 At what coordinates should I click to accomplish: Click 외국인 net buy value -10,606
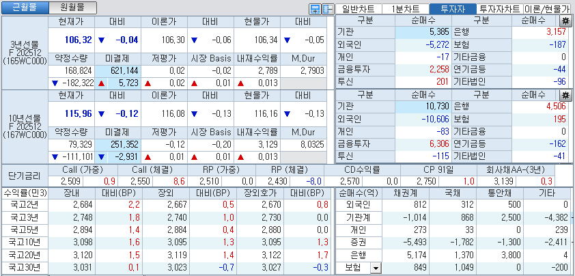pos(435,120)
